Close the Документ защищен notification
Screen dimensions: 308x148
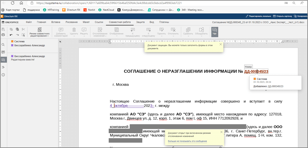[220, 44]
